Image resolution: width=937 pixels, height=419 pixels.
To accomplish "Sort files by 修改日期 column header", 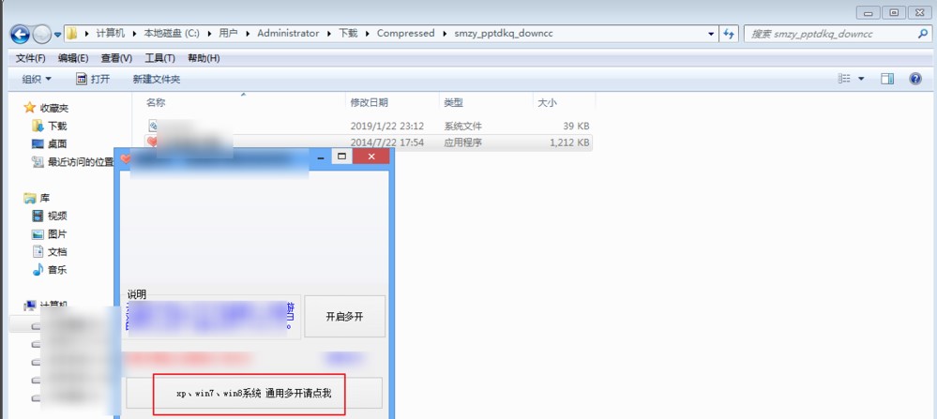I will tap(370, 103).
